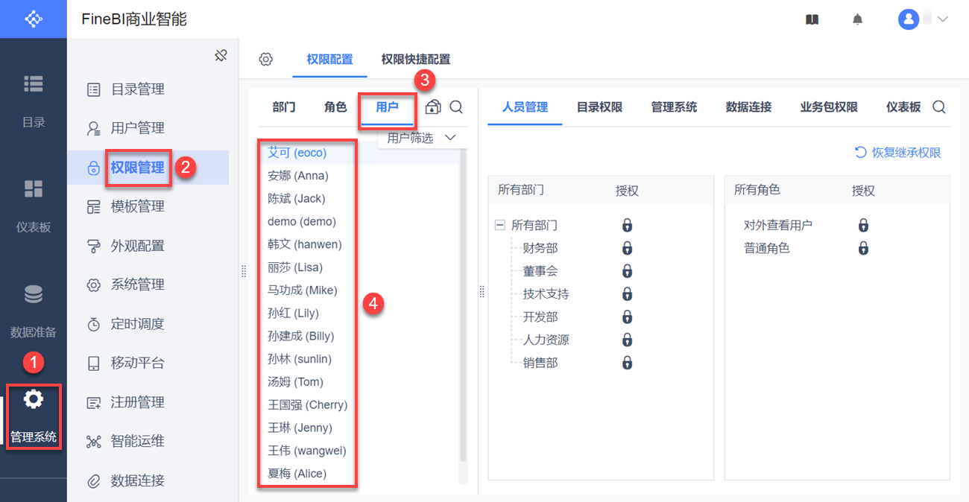
Task: Open 用户管理 in the side menu
Action: point(138,128)
